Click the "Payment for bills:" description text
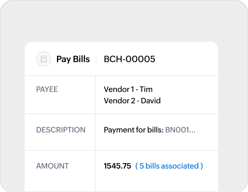 click(133, 130)
